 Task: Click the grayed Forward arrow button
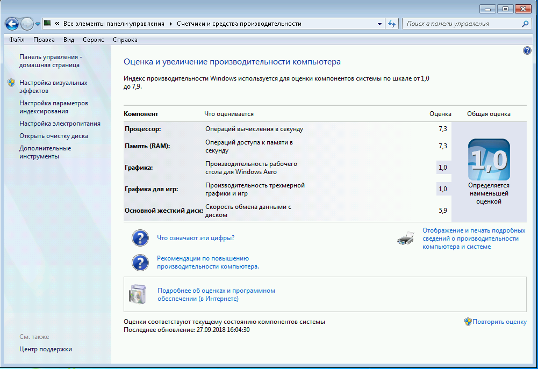[27, 24]
